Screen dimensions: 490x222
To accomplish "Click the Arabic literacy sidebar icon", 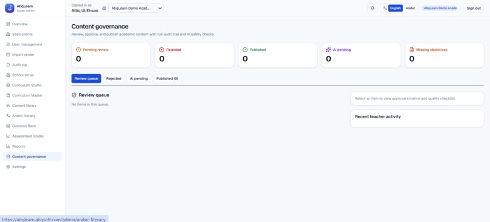I will point(8,116).
